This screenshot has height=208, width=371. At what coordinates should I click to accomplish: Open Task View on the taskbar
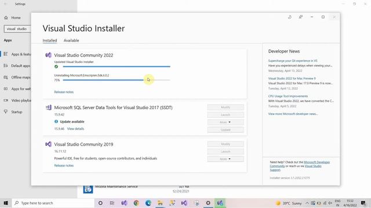pyautogui.click(x=112, y=203)
